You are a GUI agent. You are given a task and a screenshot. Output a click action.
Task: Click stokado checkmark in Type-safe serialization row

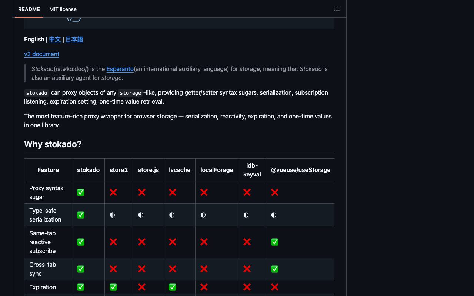point(81,215)
